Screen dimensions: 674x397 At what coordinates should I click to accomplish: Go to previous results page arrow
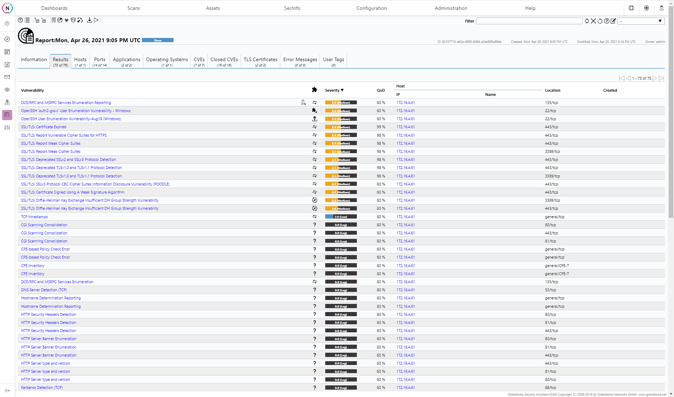[x=628, y=78]
